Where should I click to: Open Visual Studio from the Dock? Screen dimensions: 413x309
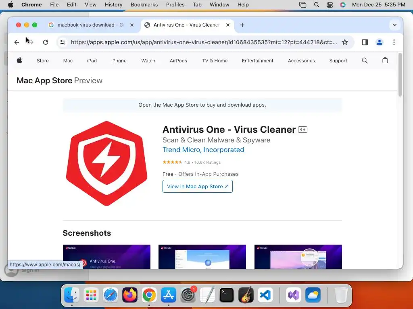294,295
